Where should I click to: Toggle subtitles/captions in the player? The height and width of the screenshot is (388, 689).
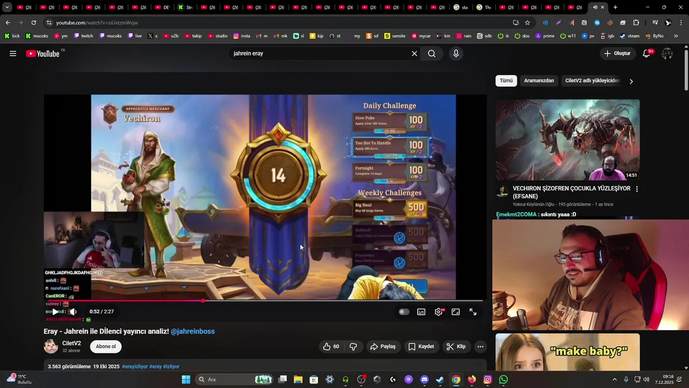[x=421, y=311]
